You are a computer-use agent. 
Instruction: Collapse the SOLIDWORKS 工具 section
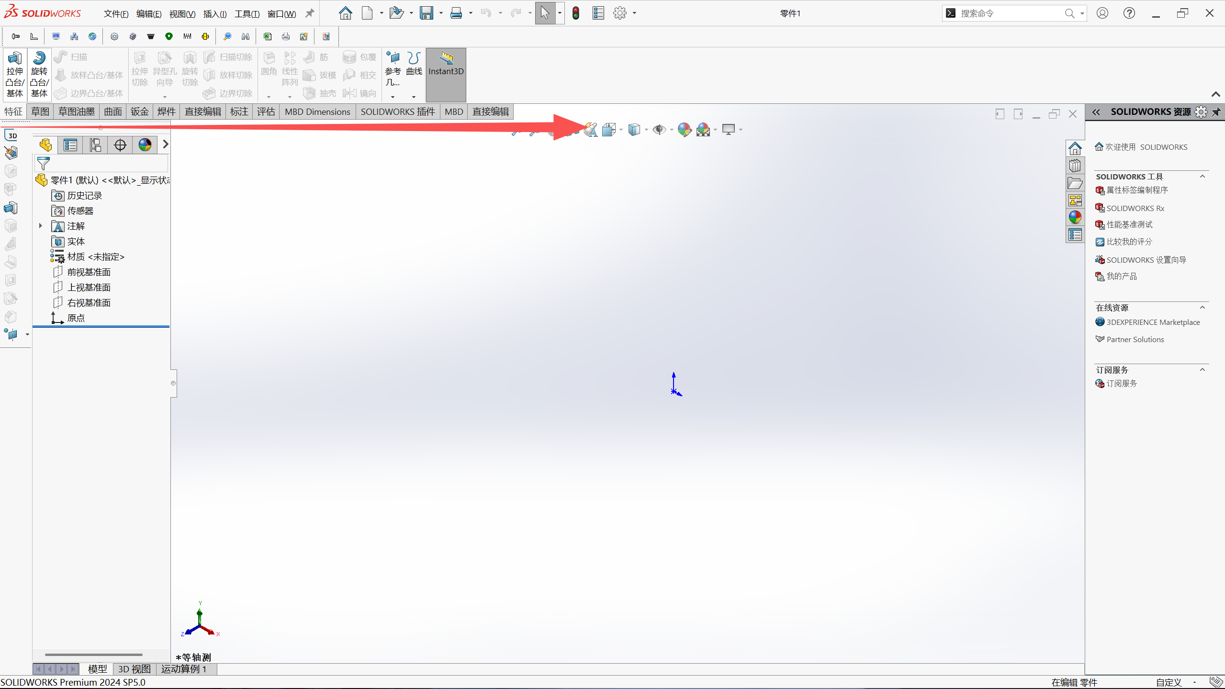click(1202, 177)
